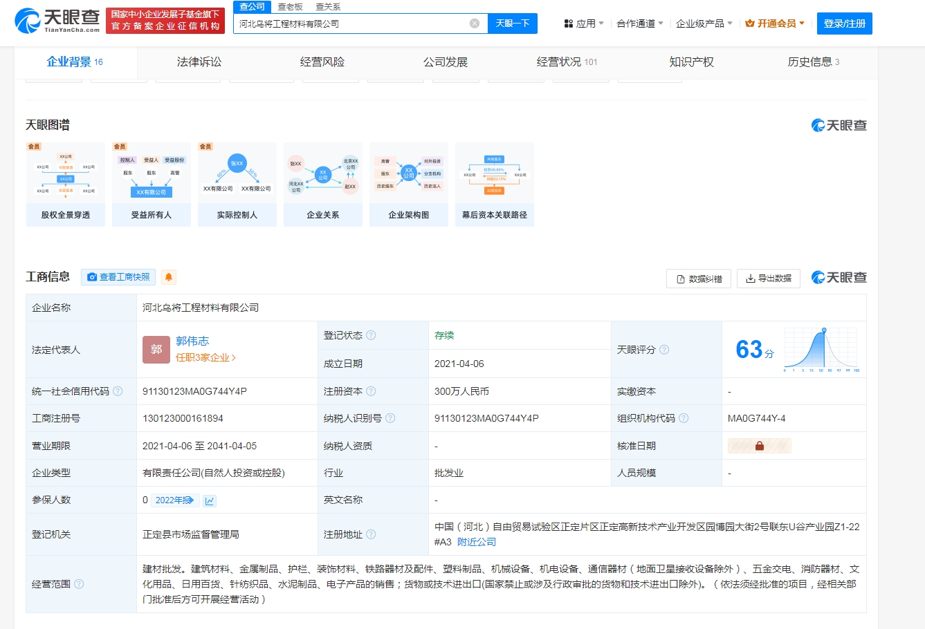The height and width of the screenshot is (629, 925).
Task: Open 实际控制人 graph thumbnail
Action: coord(237,185)
